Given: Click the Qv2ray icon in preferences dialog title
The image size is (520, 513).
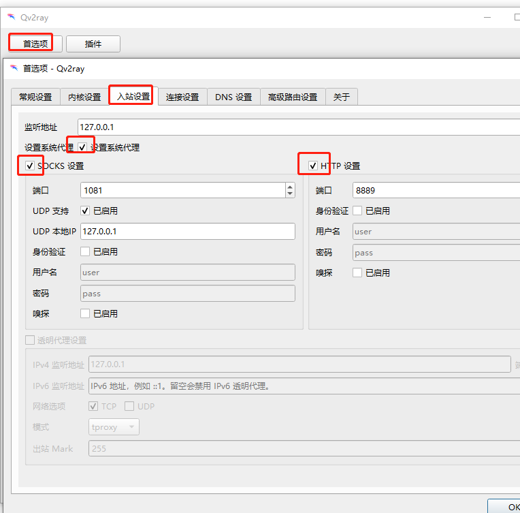Looking at the screenshot, I should tap(14, 68).
